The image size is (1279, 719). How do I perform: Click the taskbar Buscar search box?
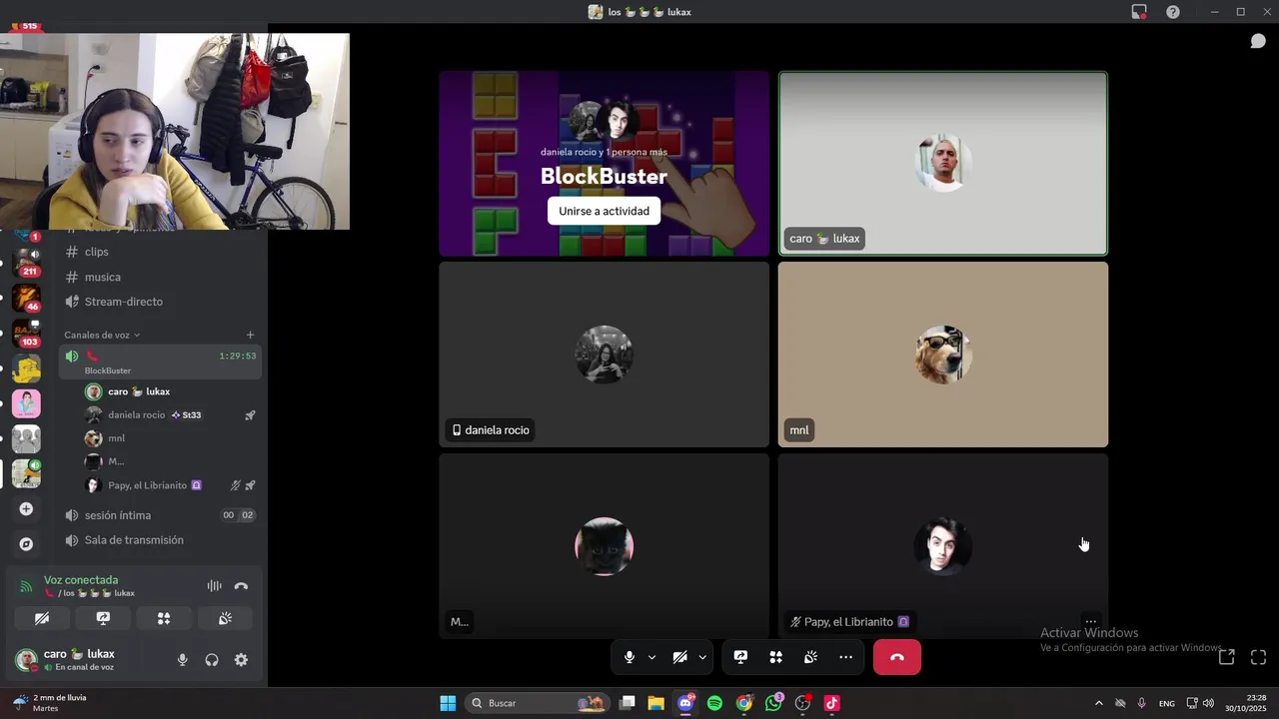click(x=538, y=703)
